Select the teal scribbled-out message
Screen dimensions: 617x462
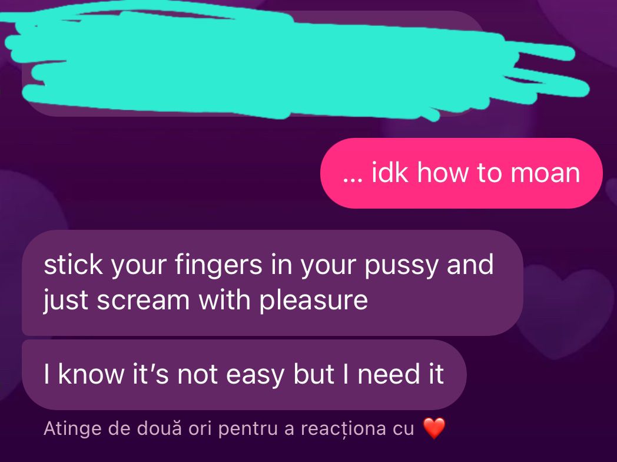tap(295, 63)
